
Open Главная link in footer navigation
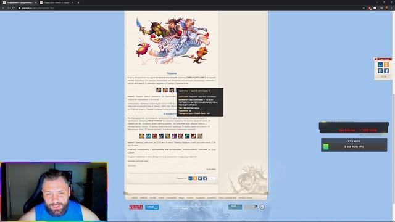pos(135,198)
